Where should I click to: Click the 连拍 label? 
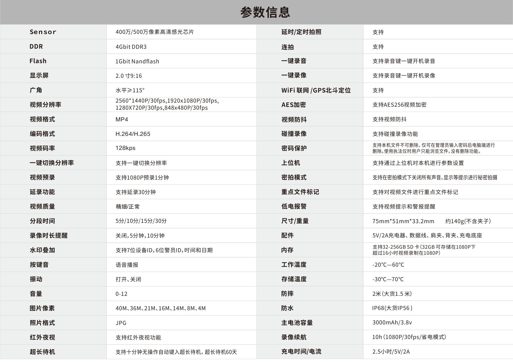pyautogui.click(x=288, y=47)
